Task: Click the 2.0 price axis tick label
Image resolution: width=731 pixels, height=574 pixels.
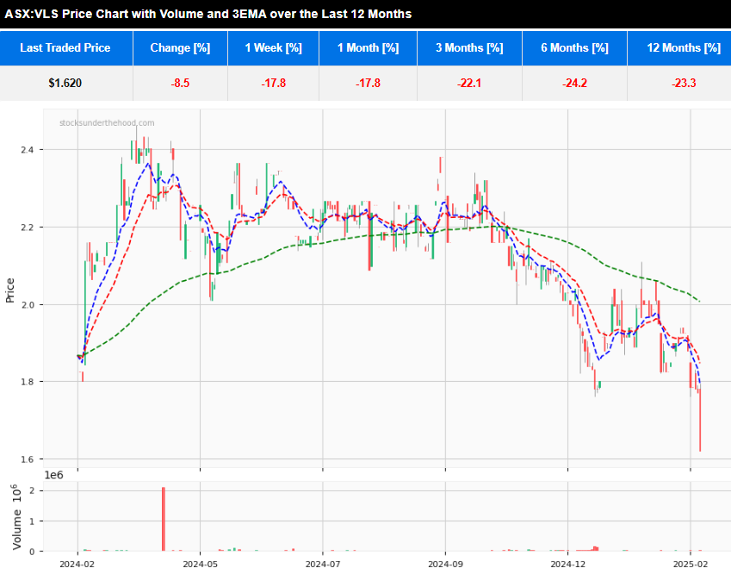Action: click(27, 305)
